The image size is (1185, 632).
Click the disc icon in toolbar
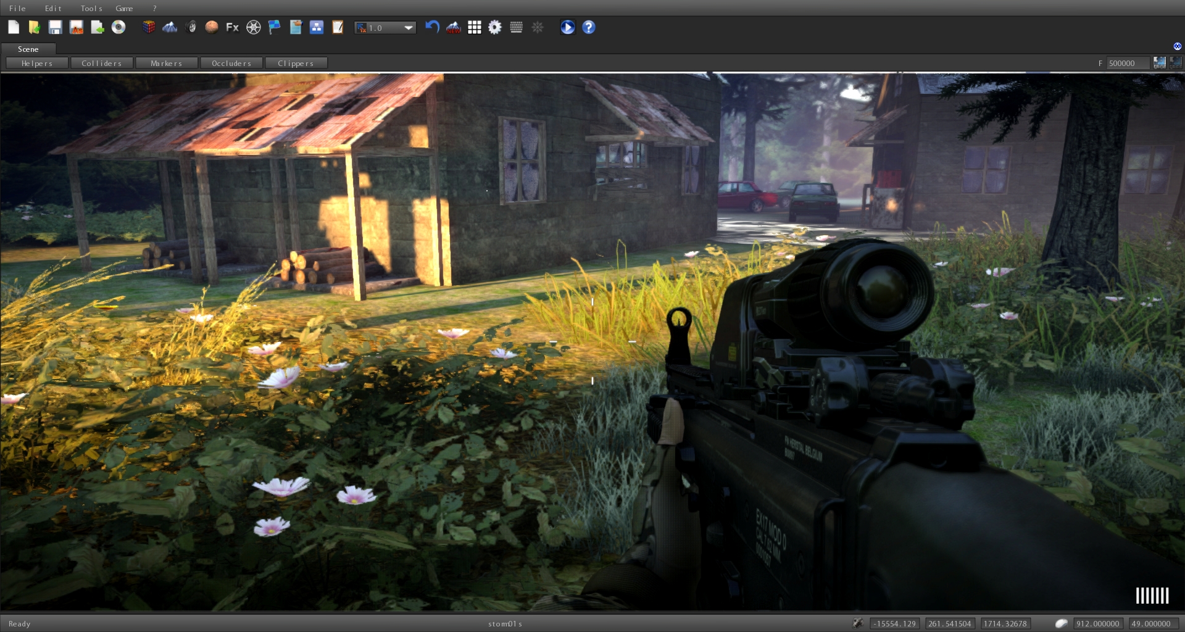[118, 27]
